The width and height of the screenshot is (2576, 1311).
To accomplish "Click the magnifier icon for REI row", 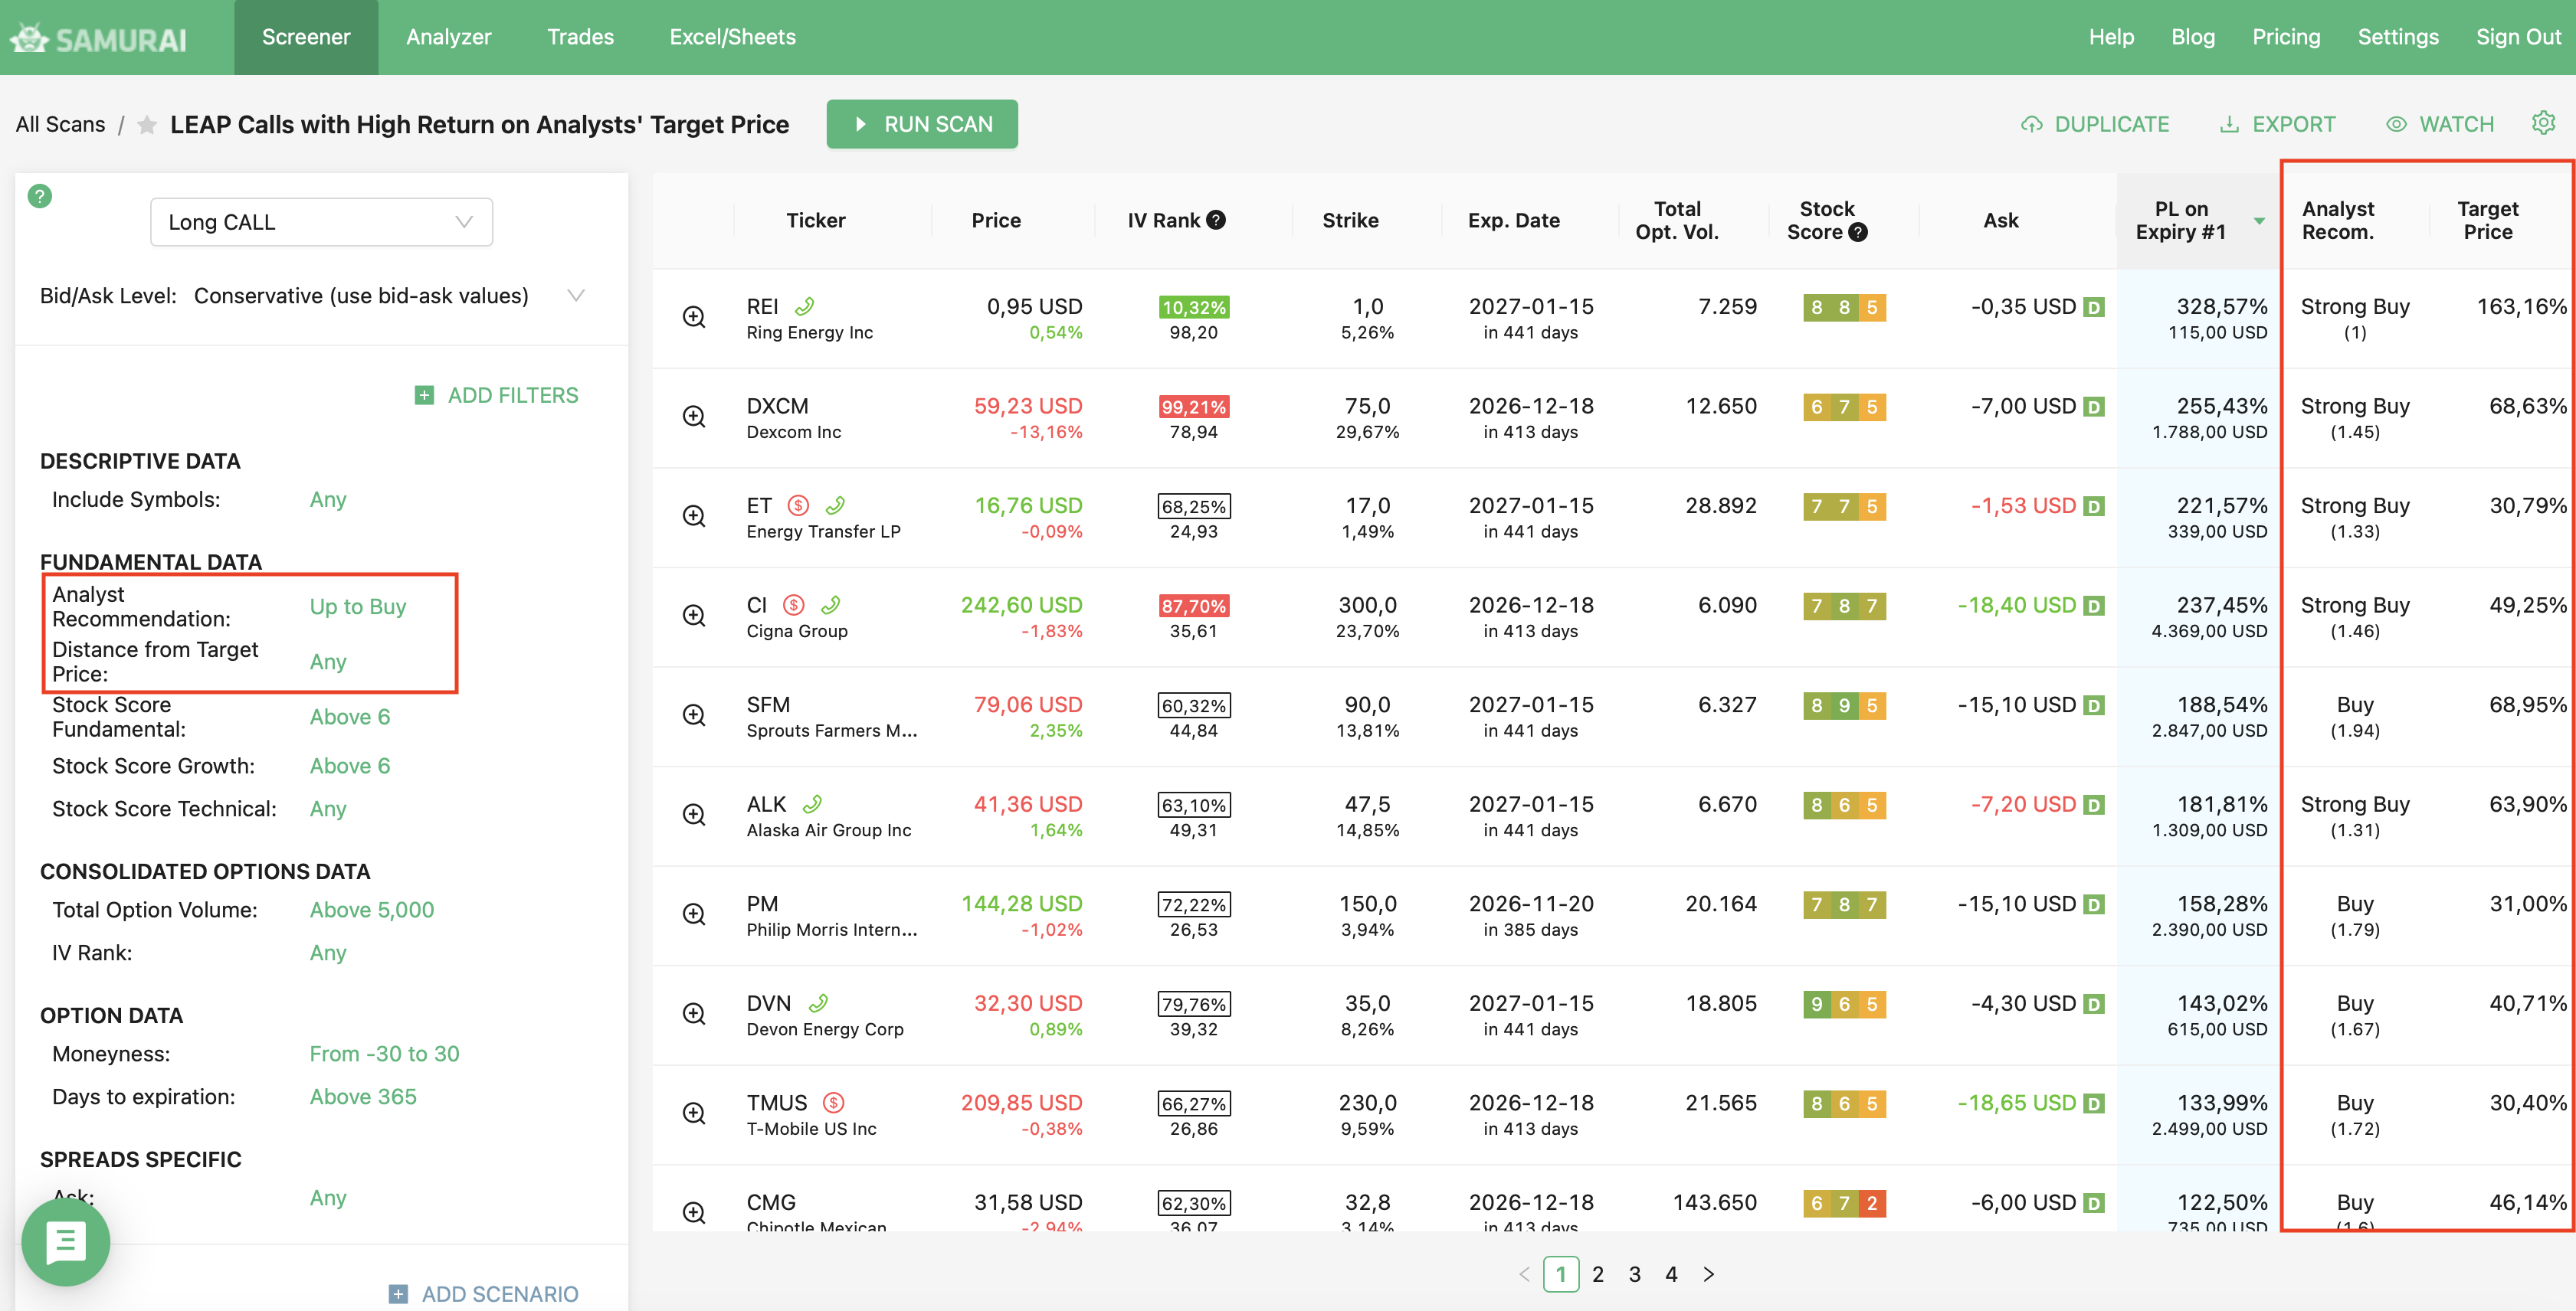I will click(694, 317).
